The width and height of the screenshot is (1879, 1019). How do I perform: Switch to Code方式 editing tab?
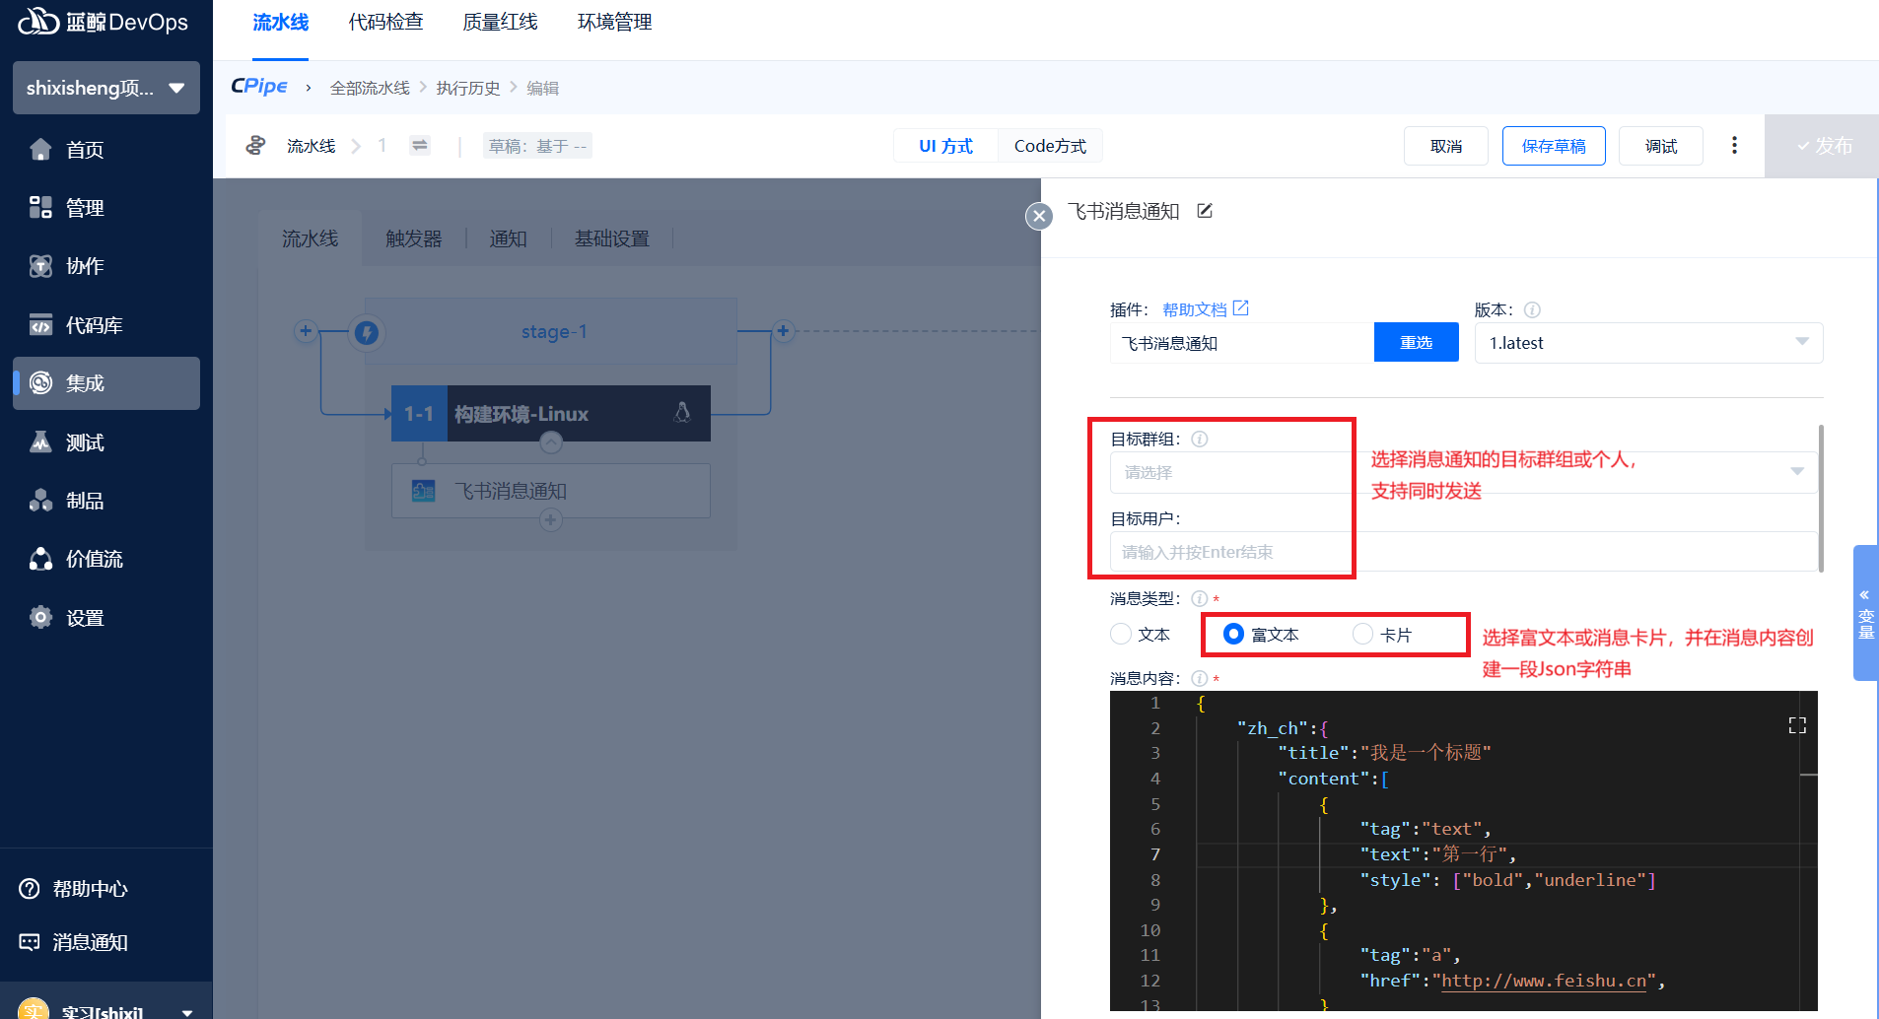pyautogui.click(x=1050, y=146)
